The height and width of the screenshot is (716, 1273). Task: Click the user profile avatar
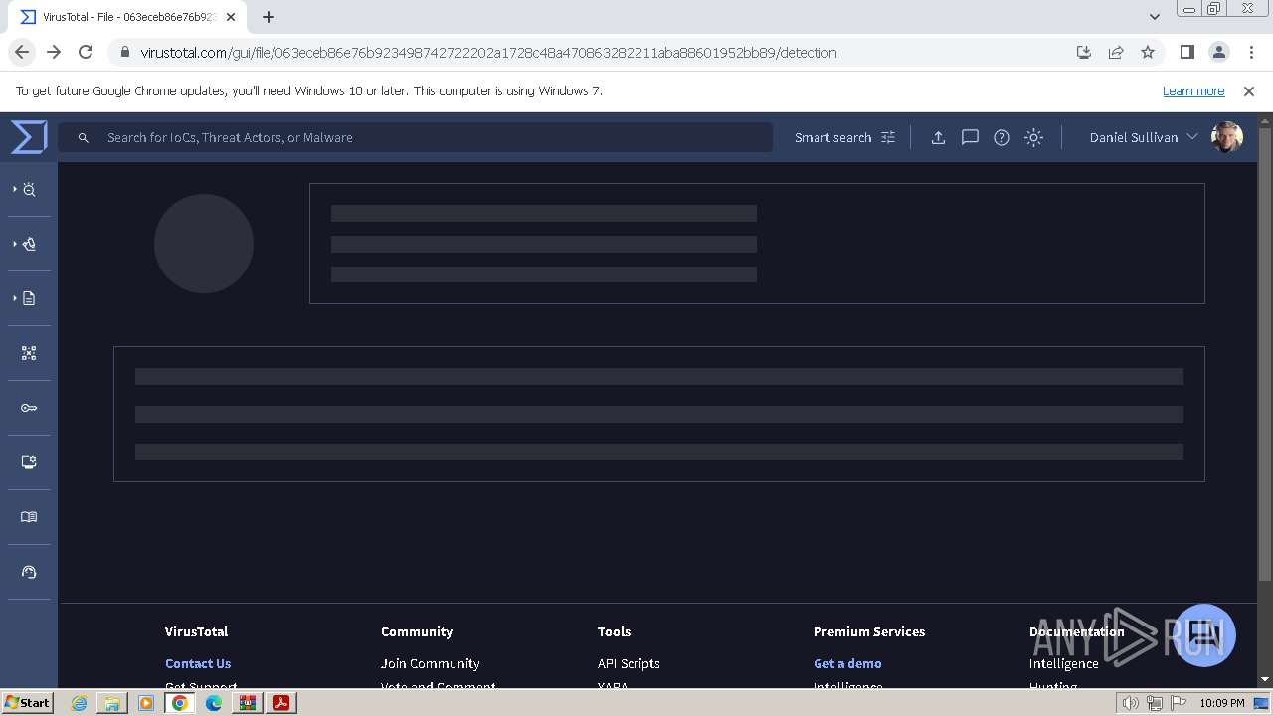pos(1227,137)
